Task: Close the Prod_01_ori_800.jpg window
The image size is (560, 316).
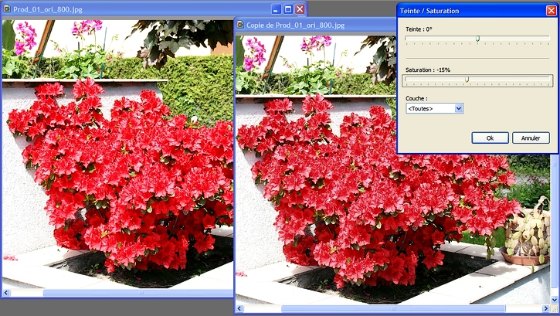Action: [300, 9]
